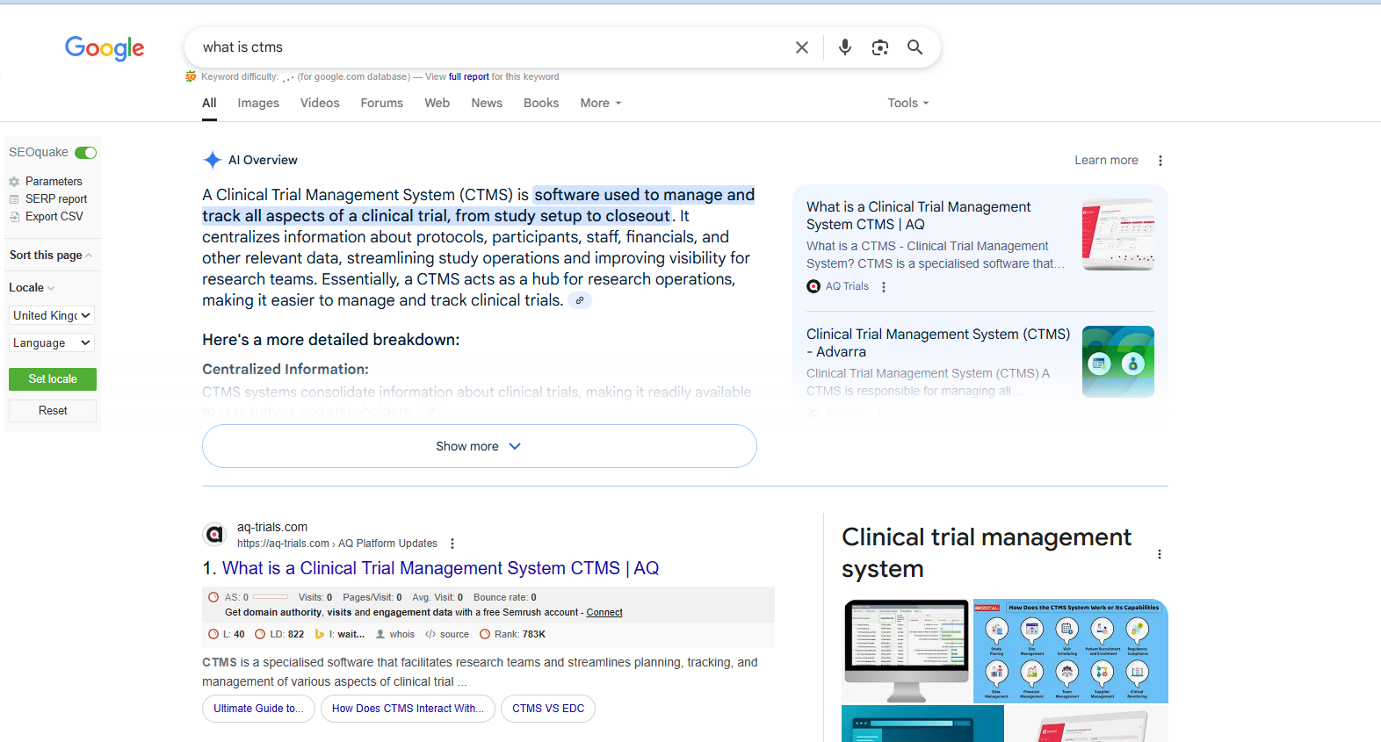The height and width of the screenshot is (742, 1381).
Task: Open the Language dropdown
Action: tap(52, 343)
